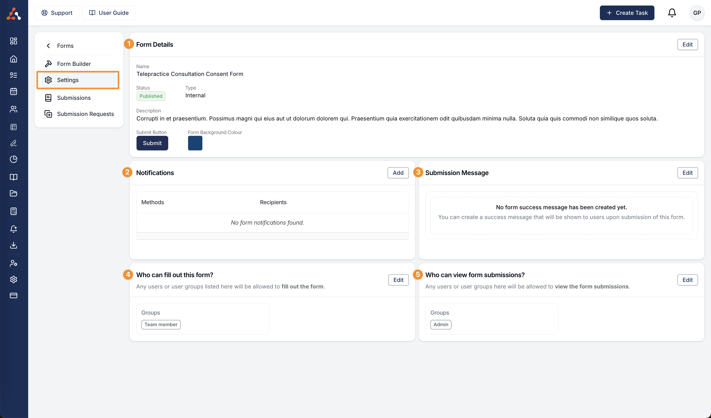The height and width of the screenshot is (418, 711).
Task: Click the Team member group tag
Action: pyautogui.click(x=161, y=325)
